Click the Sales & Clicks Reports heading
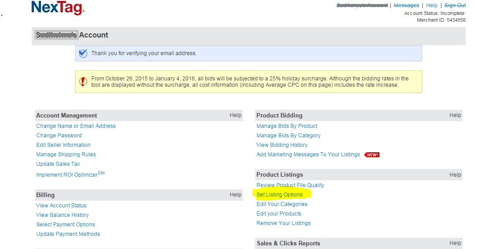This screenshot has width=478, height=249. pos(289,243)
